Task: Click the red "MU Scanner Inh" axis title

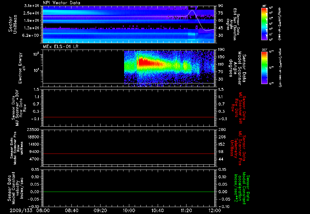Action: click(x=238, y=108)
